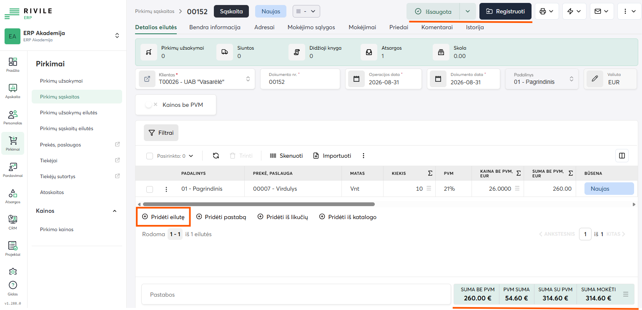Open the Projektai module
The image size is (642, 310).
click(13, 249)
